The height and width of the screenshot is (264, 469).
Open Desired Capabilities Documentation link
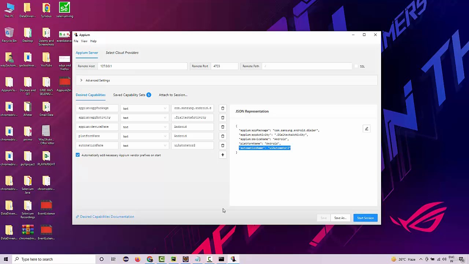(105, 217)
